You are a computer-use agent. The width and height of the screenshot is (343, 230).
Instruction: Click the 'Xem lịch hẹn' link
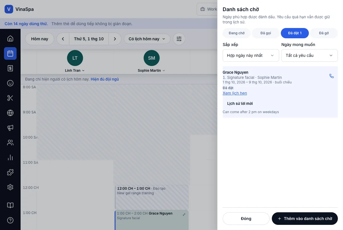pos(235,93)
